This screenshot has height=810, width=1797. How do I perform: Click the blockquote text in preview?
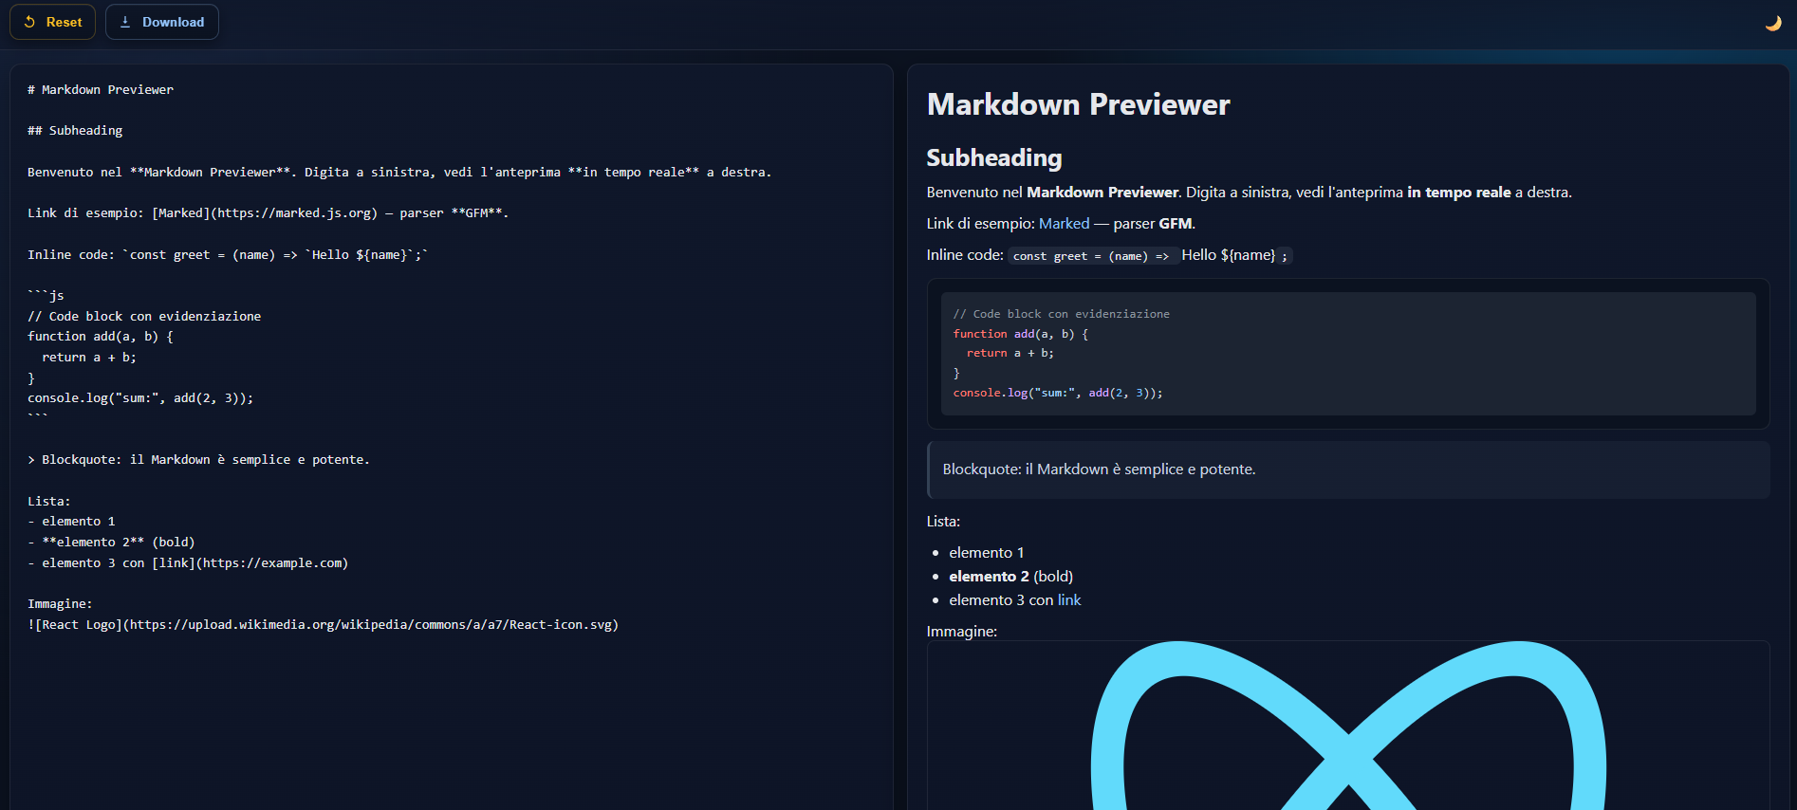click(x=1099, y=469)
